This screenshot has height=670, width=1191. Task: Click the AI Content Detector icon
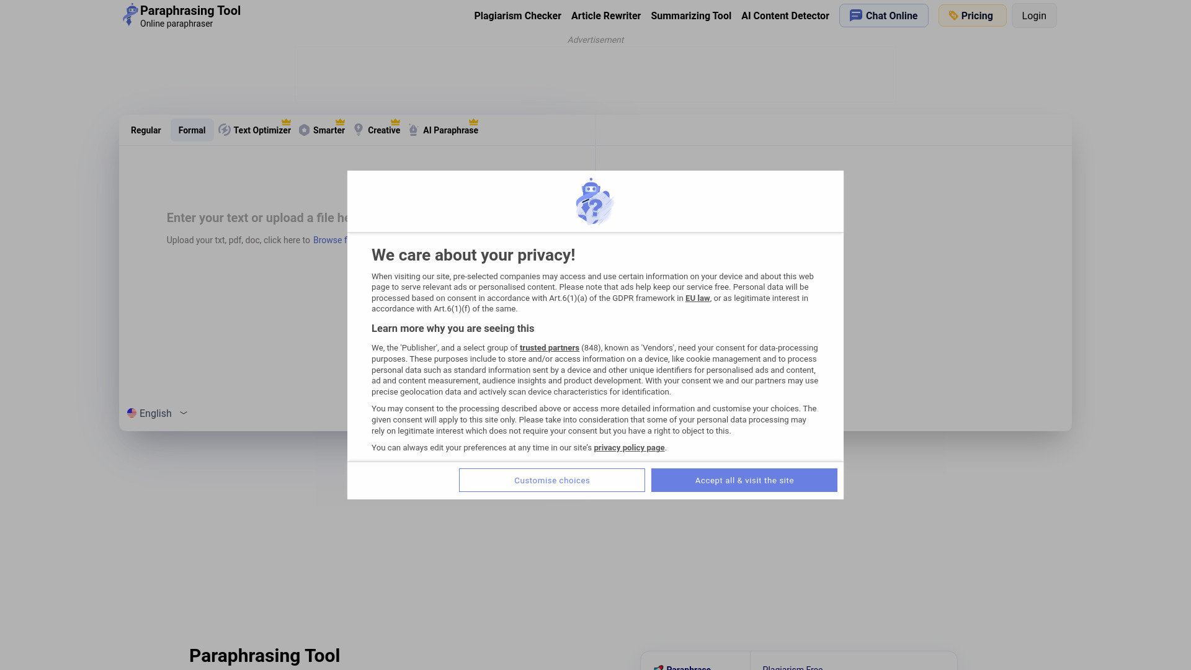[785, 16]
